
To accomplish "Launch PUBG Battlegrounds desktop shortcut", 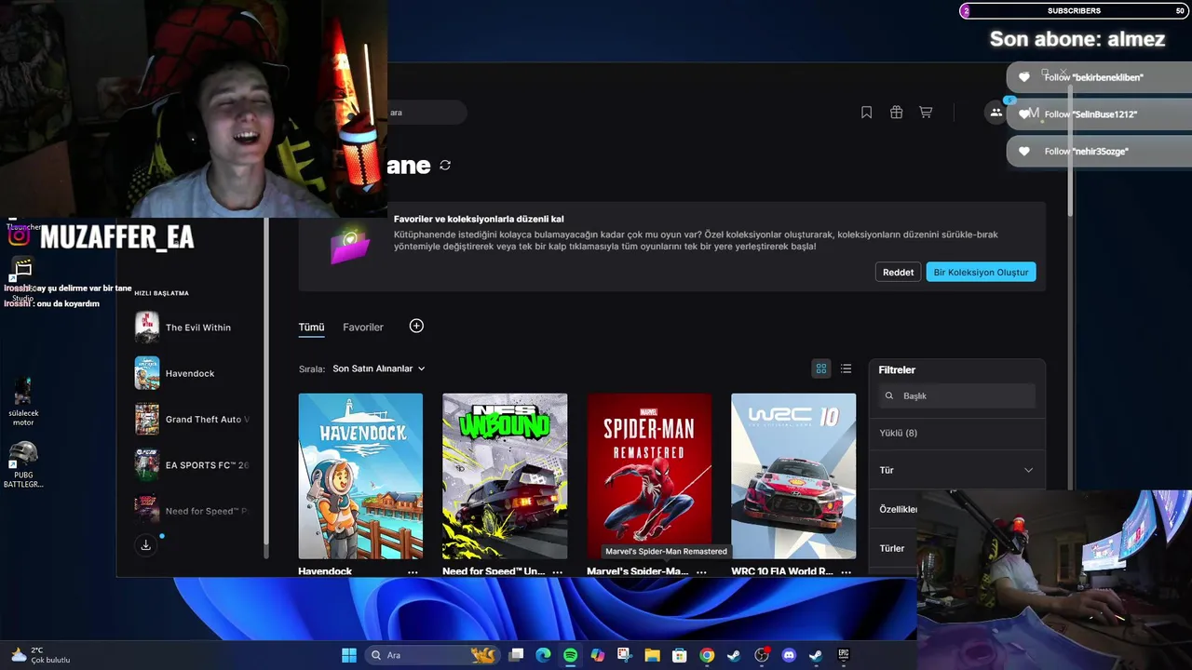I will pos(23,464).
